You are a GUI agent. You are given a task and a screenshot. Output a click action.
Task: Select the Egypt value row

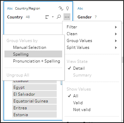tap(35, 87)
